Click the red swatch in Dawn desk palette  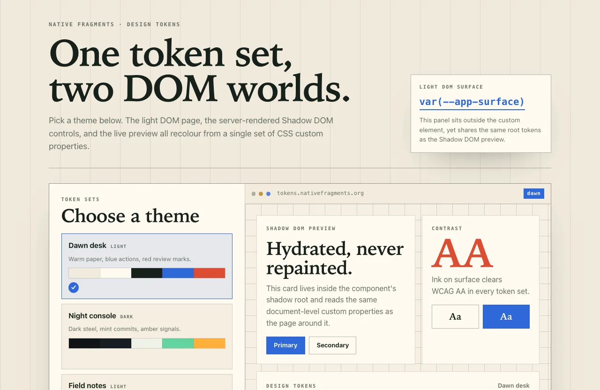coord(210,273)
